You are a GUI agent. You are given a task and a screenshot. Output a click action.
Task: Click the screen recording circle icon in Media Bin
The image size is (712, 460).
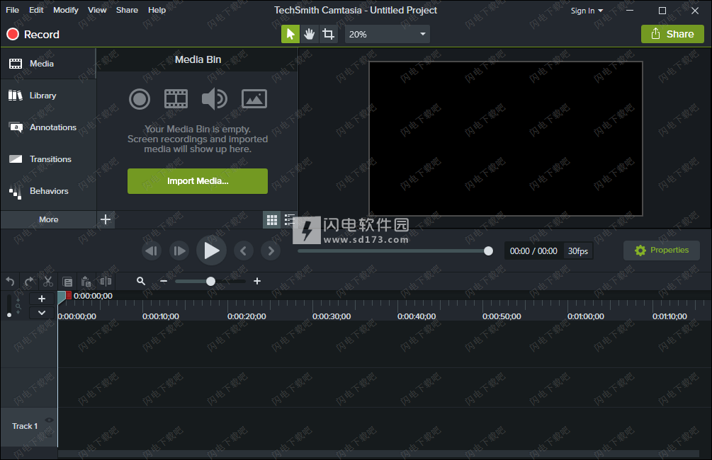(140, 99)
